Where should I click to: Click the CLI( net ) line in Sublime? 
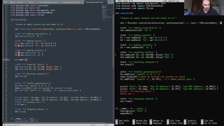click(x=20, y=104)
